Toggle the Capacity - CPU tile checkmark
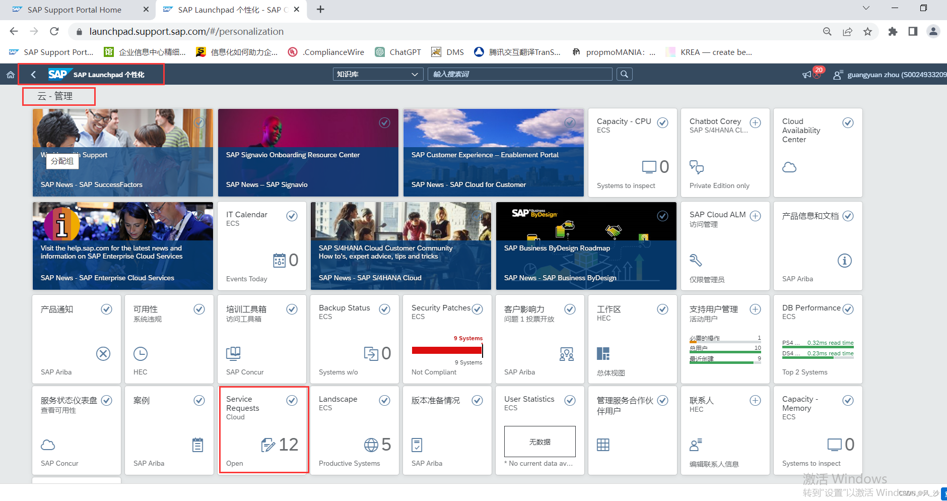 (x=662, y=122)
